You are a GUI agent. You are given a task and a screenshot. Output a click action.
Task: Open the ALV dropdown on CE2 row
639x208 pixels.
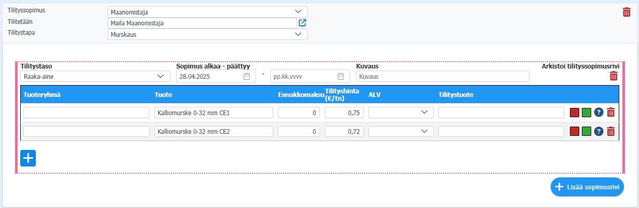(x=401, y=131)
